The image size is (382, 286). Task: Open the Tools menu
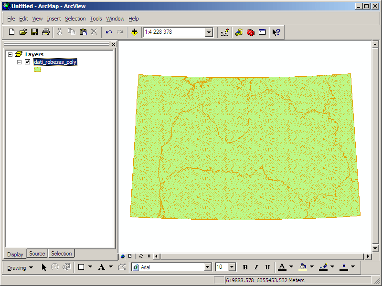(x=96, y=19)
